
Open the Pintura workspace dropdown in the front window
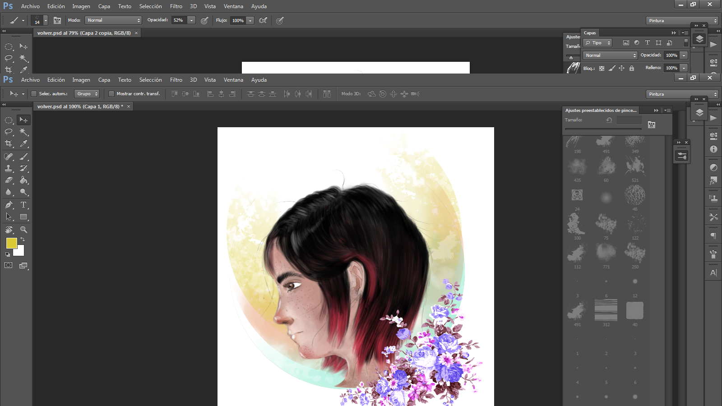pos(682,94)
